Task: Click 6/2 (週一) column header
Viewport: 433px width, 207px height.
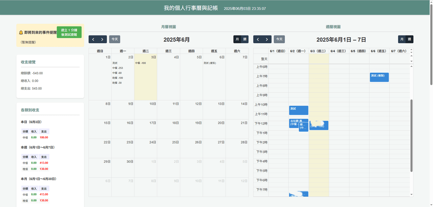Action: click(x=299, y=51)
